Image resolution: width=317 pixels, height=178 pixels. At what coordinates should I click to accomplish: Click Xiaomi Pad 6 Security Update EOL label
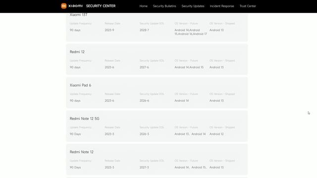click(x=152, y=94)
